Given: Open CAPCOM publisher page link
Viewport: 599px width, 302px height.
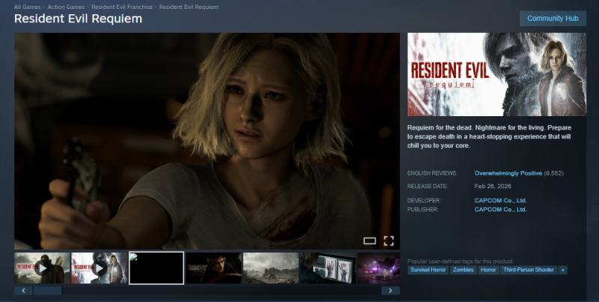Looking at the screenshot, I should 500,209.
